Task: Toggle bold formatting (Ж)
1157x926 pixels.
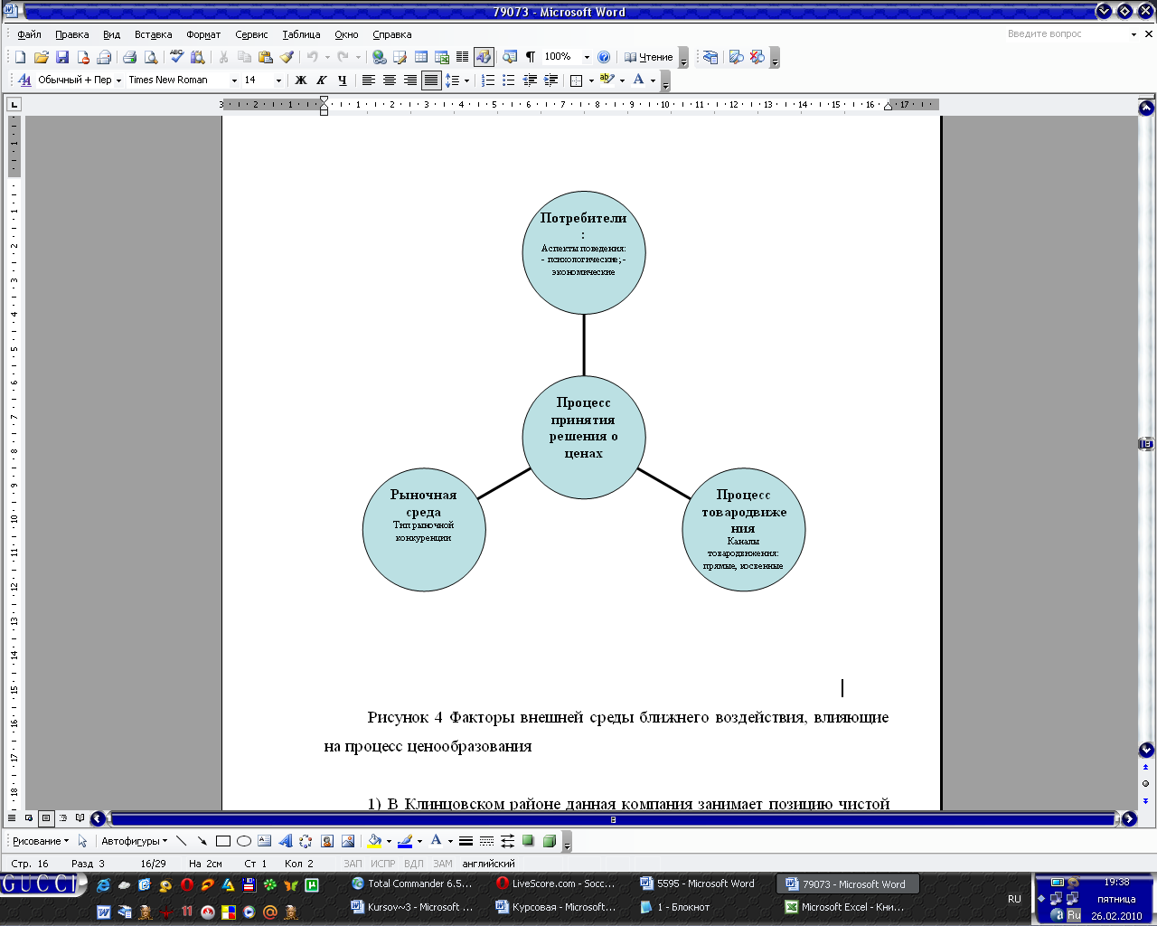Action: coord(301,80)
